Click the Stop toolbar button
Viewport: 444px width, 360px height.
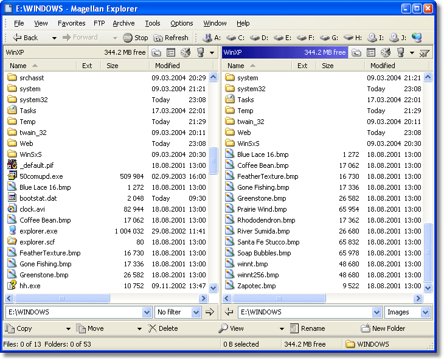click(x=135, y=38)
